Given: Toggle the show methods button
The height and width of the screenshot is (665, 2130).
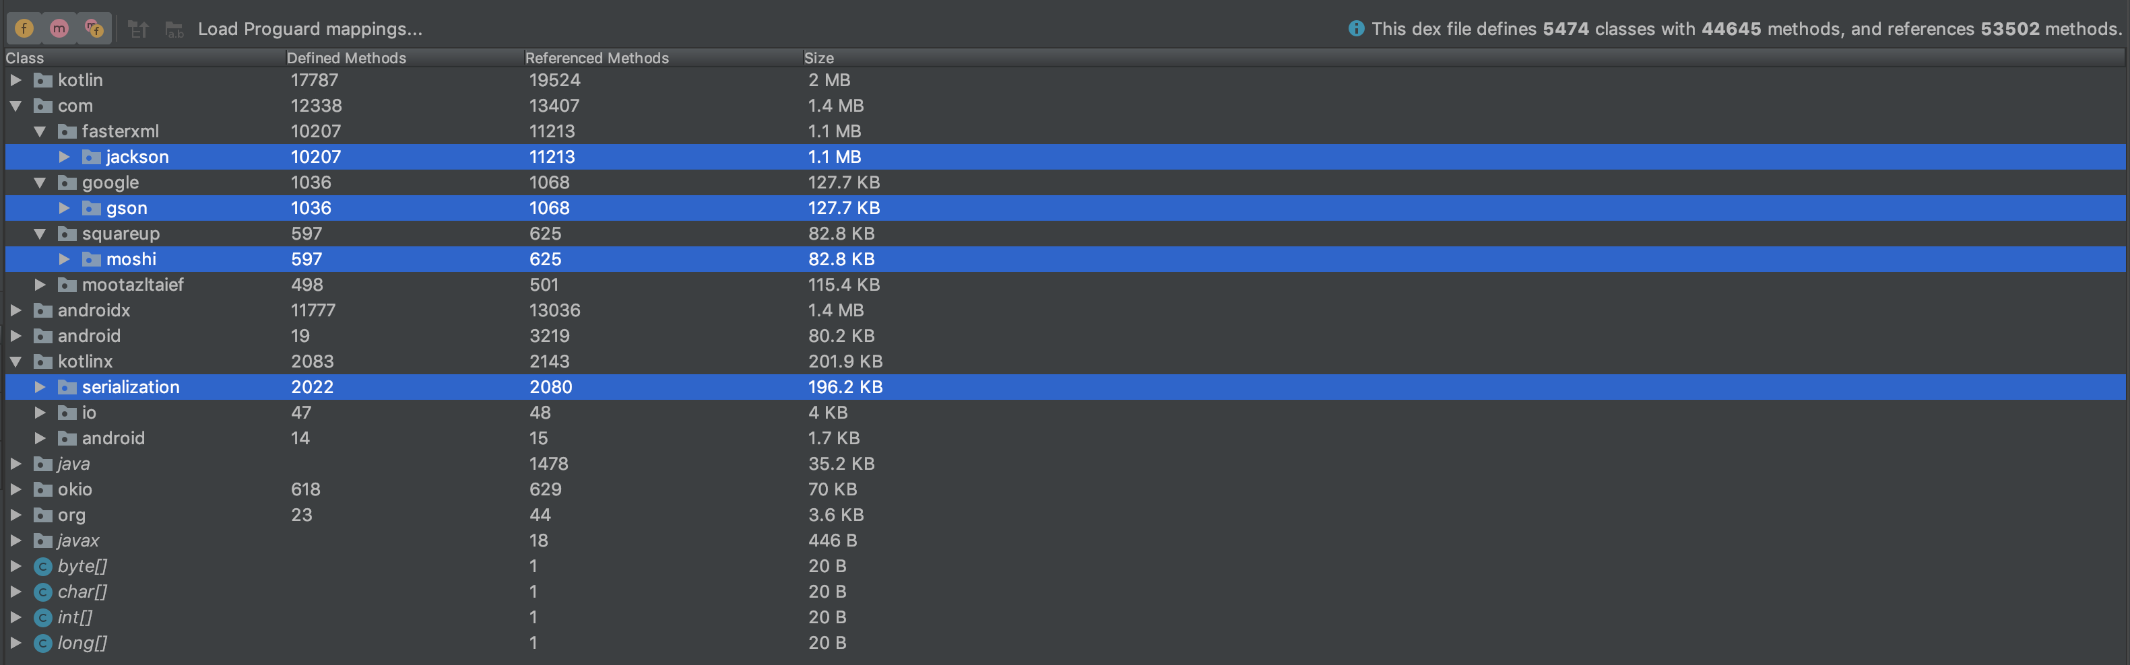Looking at the screenshot, I should pyautogui.click(x=59, y=29).
